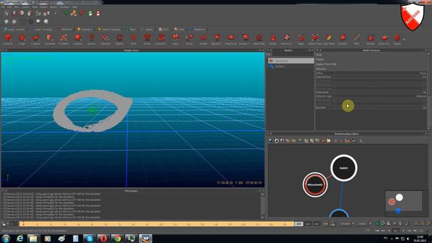This screenshot has width=432, height=243.
Task: Open the Liquid - Particles shelf tab
Action: click(x=42, y=29)
